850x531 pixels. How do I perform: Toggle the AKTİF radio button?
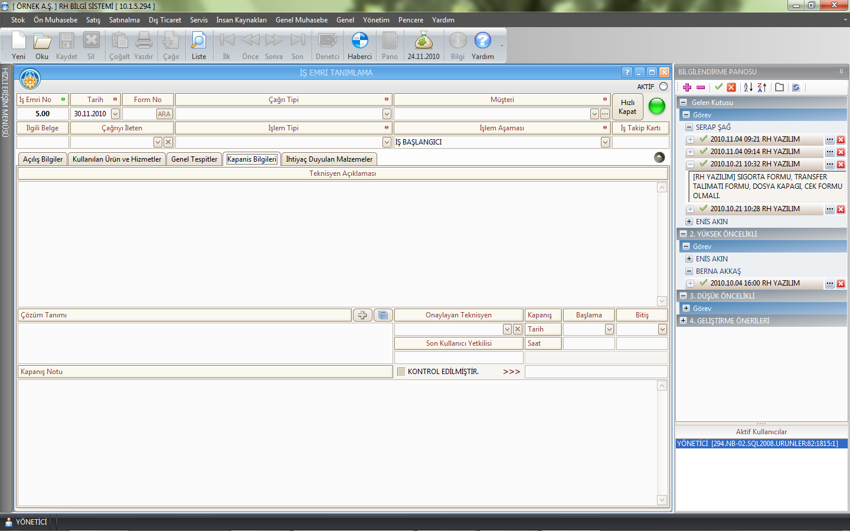coord(663,87)
